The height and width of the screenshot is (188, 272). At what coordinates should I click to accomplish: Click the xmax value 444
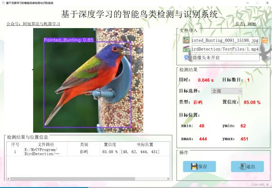click(x=203, y=139)
